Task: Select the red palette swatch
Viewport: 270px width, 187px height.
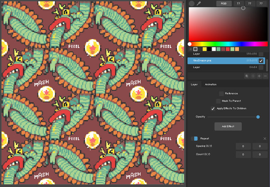Action: click(x=228, y=49)
